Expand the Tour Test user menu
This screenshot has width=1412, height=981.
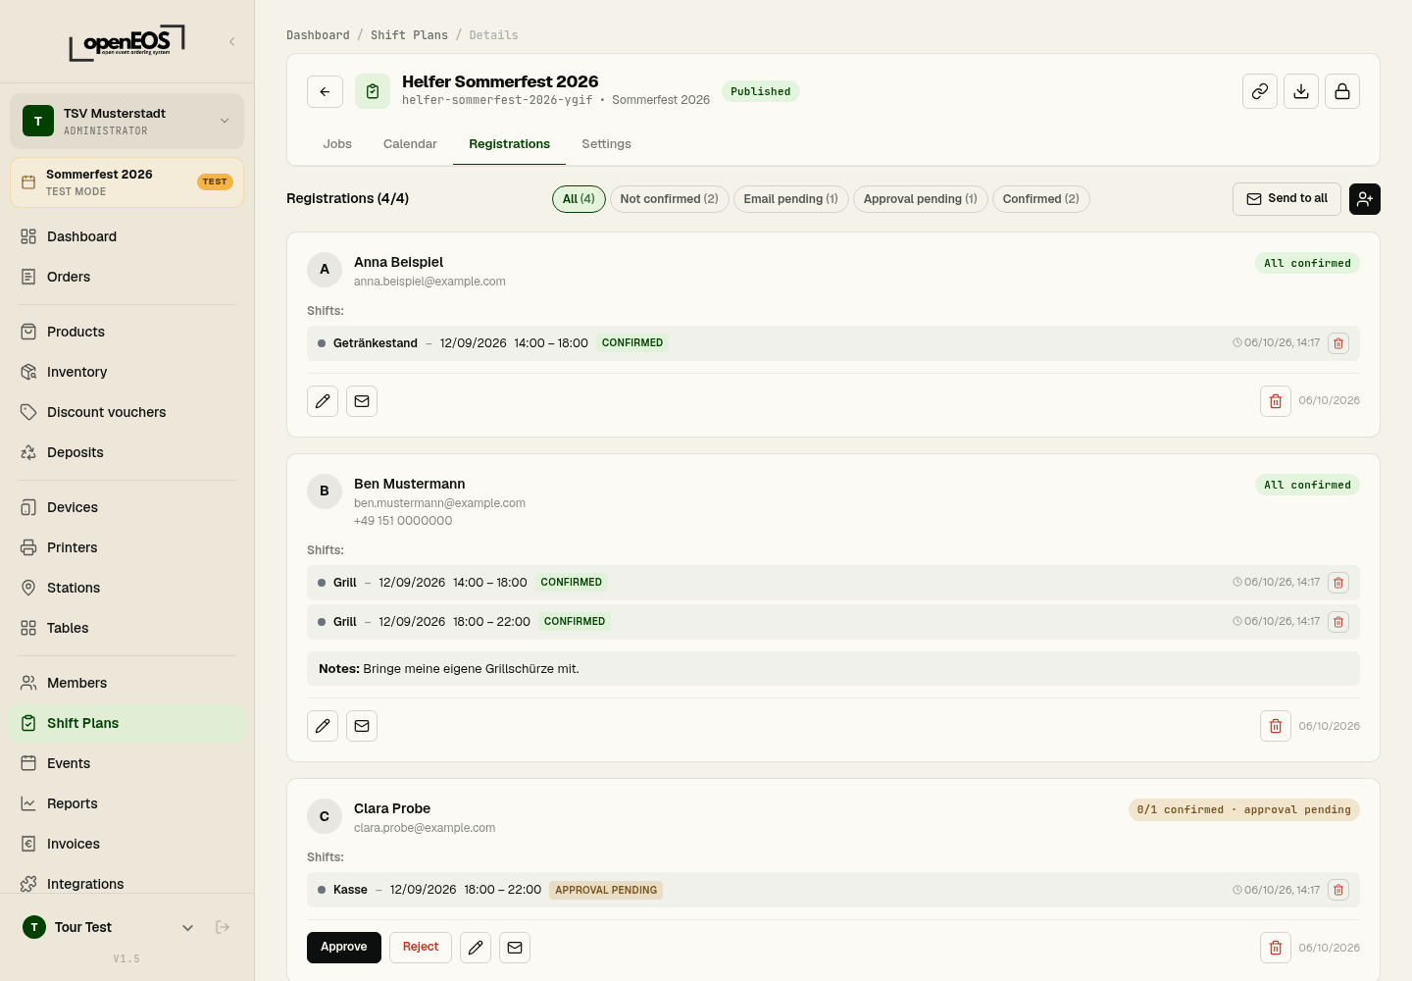[108, 927]
